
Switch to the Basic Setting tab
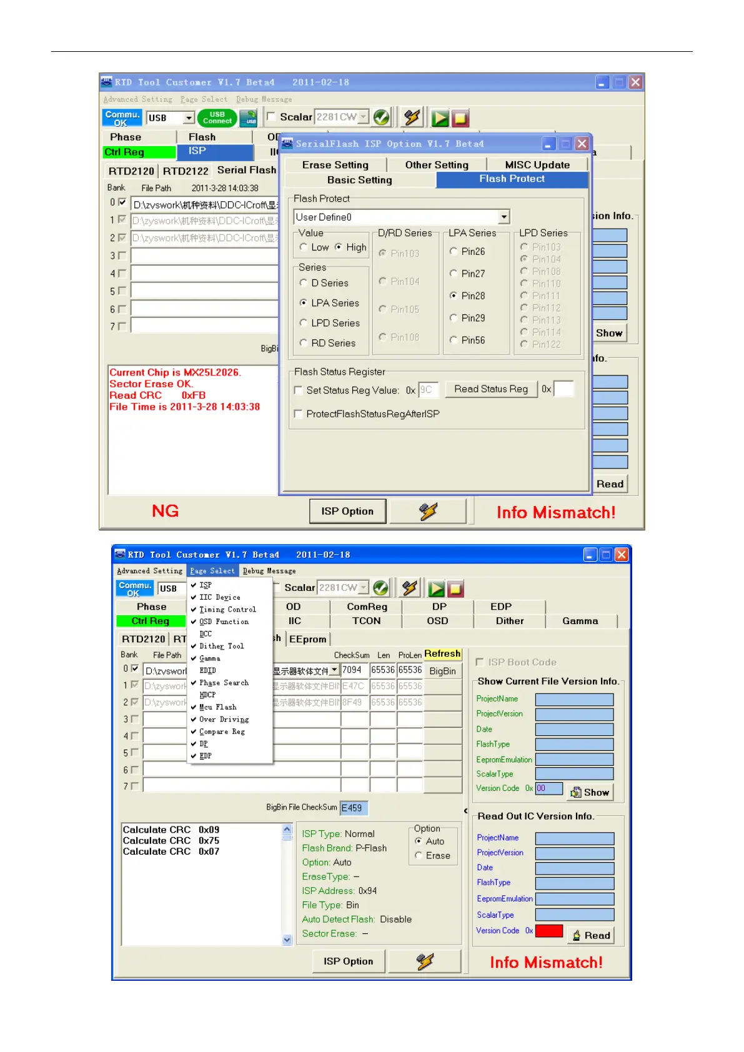tap(360, 180)
